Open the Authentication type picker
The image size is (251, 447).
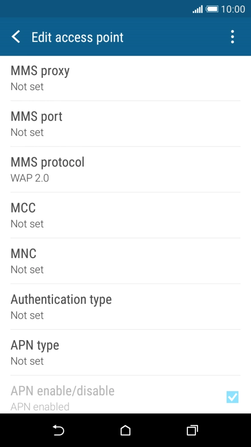tap(125, 306)
